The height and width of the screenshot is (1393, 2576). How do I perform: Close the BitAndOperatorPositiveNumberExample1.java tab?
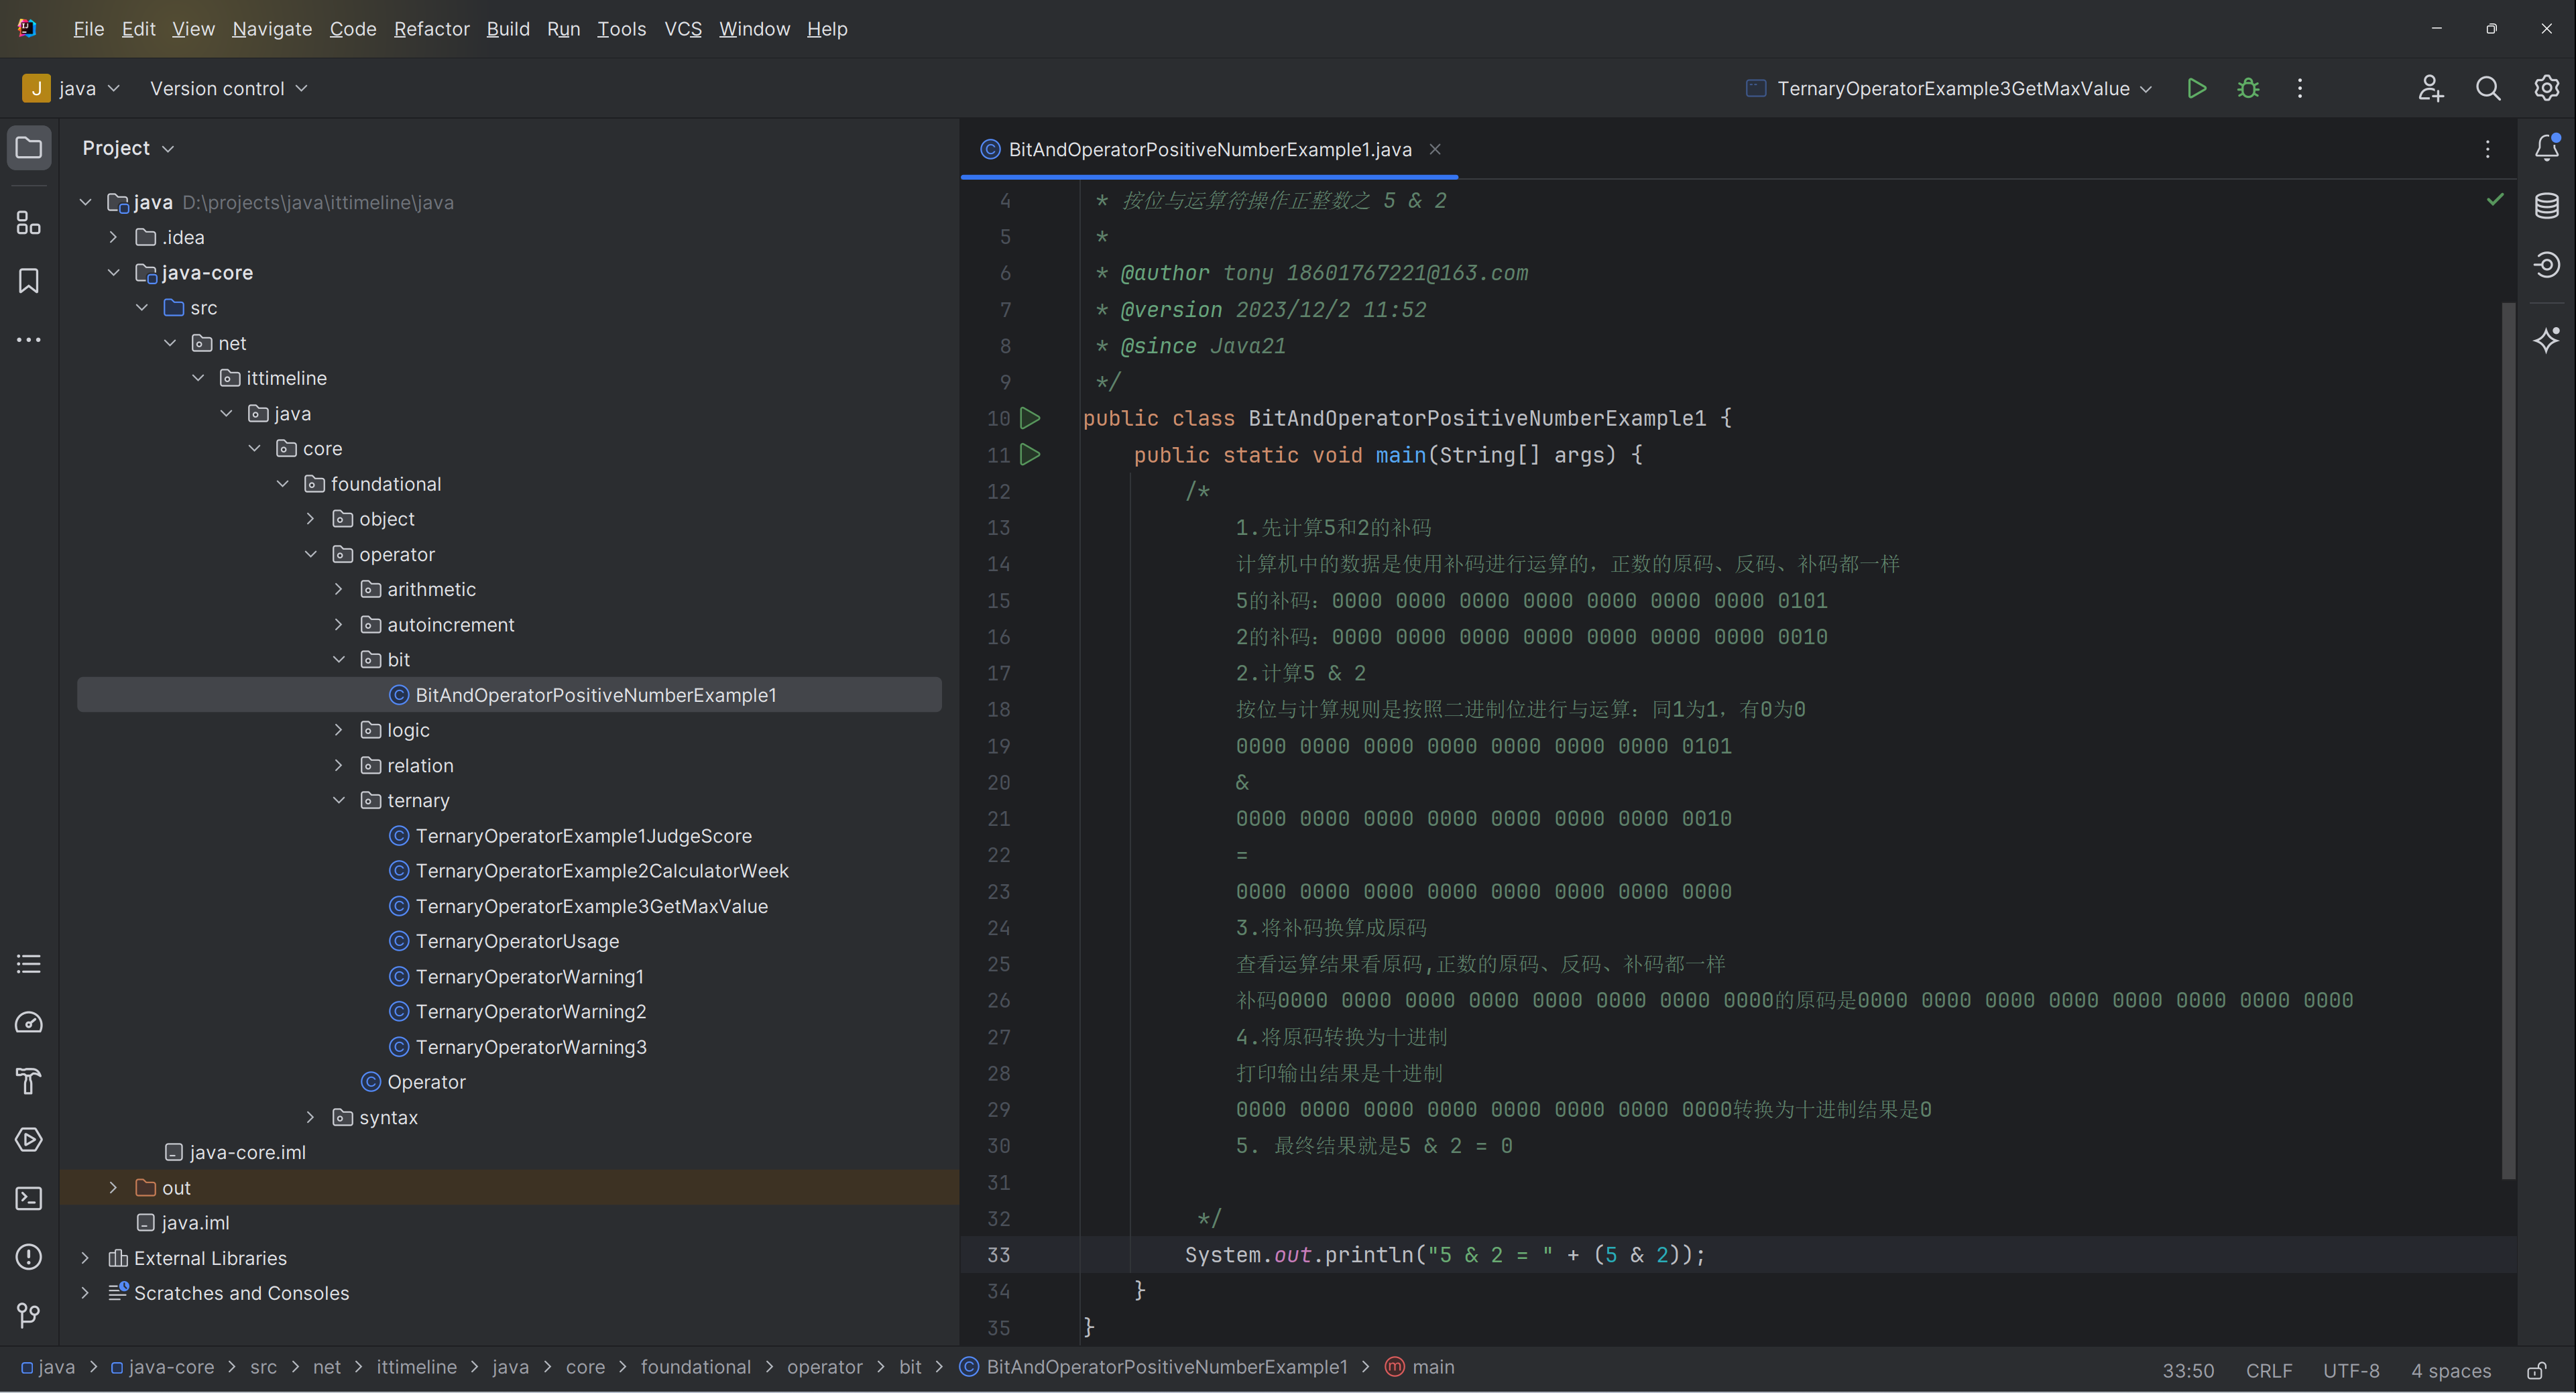click(1435, 149)
